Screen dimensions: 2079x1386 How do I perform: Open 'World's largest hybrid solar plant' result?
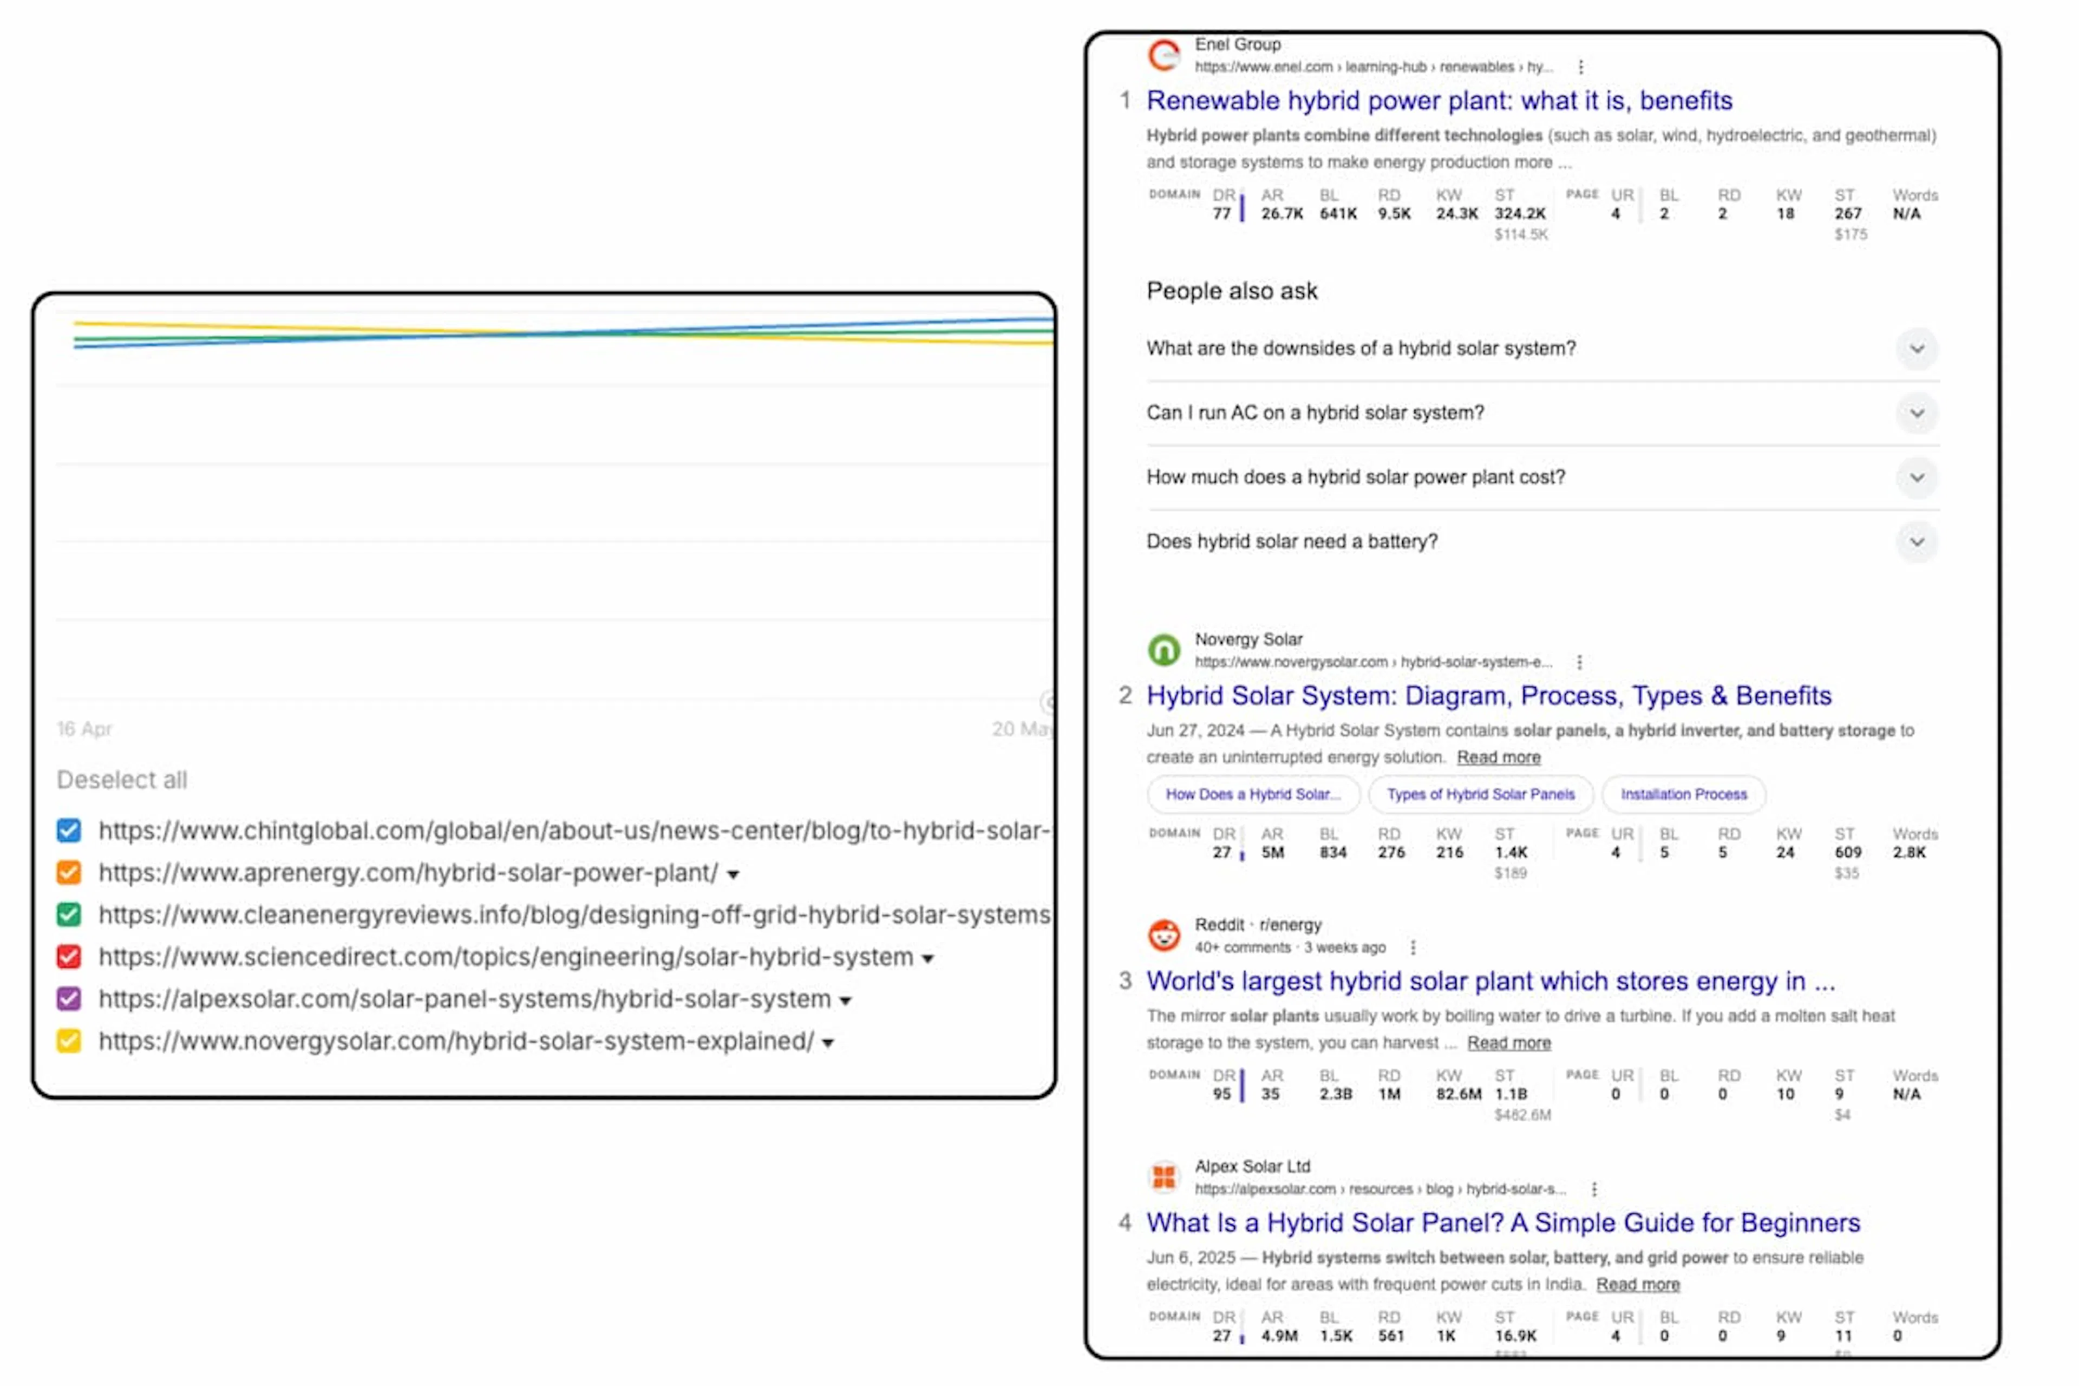click(1490, 982)
